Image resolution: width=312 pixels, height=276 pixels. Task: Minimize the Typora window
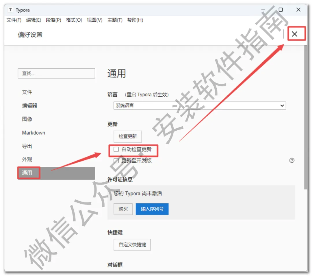tap(263, 10)
